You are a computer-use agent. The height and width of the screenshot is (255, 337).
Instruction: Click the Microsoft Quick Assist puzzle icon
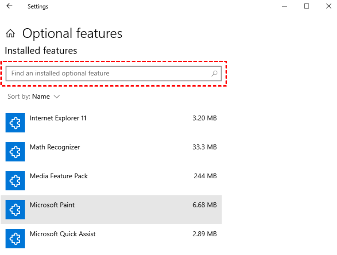pyautogui.click(x=15, y=238)
